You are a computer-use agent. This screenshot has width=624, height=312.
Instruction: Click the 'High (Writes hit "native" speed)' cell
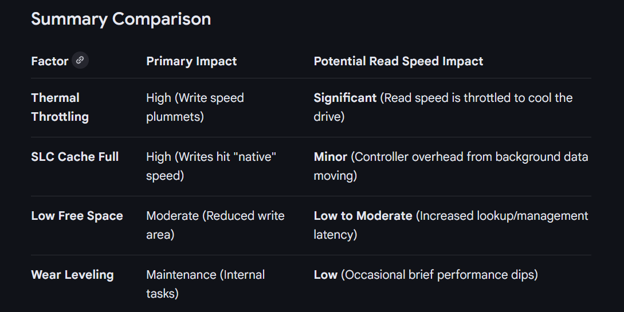point(211,166)
